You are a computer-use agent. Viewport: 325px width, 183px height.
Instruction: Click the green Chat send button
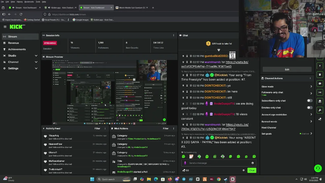click(252, 171)
